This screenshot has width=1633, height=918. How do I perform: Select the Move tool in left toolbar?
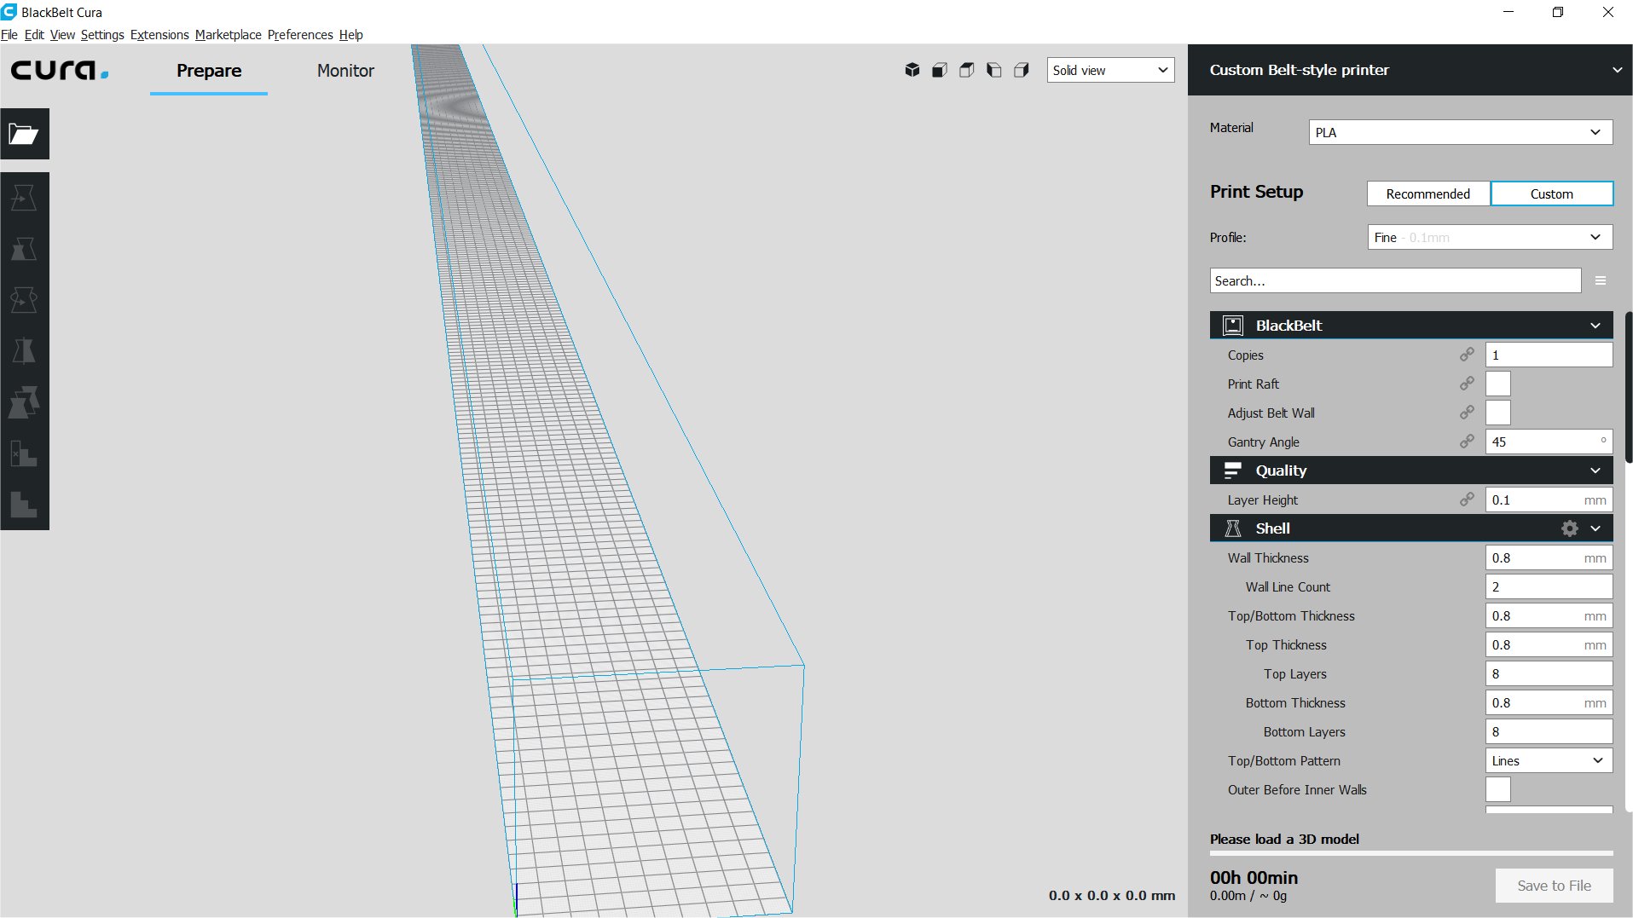point(24,198)
